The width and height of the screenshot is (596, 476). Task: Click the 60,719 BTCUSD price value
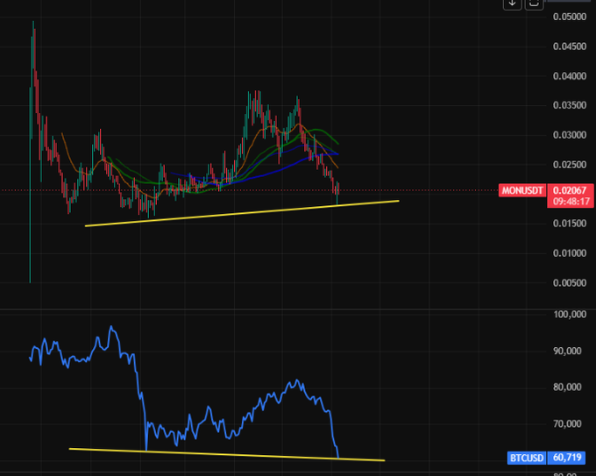(x=566, y=458)
